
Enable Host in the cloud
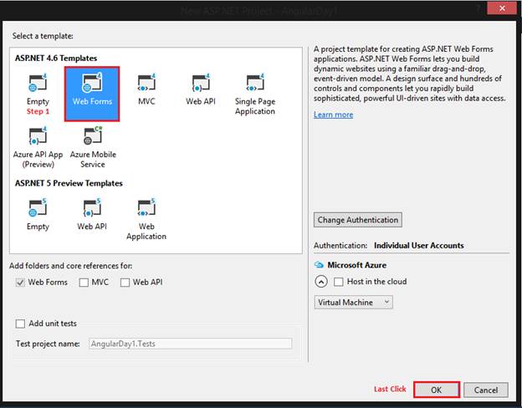339,282
